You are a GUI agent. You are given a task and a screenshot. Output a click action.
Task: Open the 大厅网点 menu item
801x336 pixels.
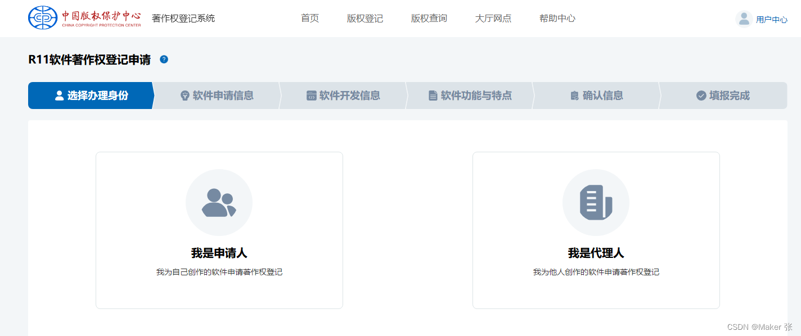tap(493, 19)
